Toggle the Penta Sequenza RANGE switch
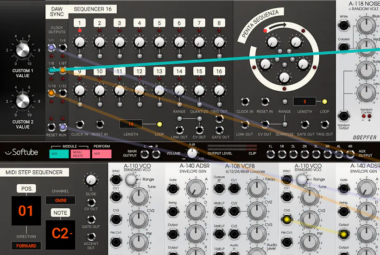Image resolution: width=380 pixels, height=255 pixels. point(285,102)
